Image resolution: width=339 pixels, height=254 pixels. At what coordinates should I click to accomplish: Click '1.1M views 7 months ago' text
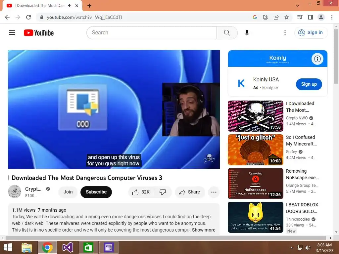39,210
